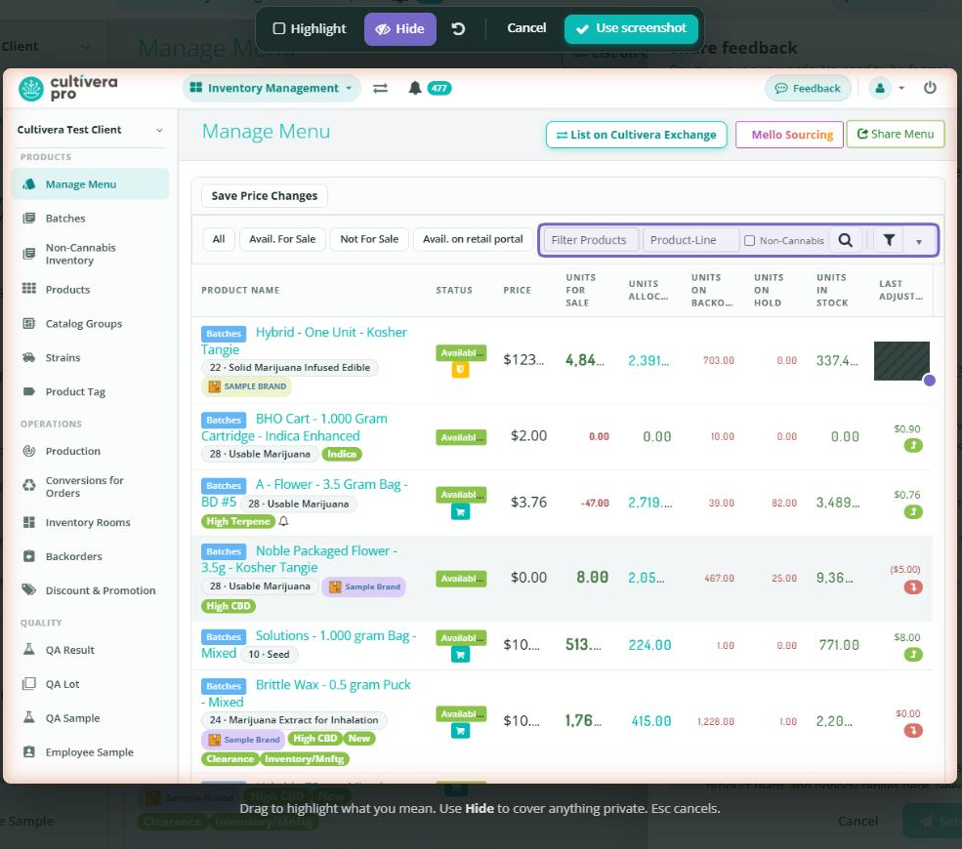Click Use screenshot button
This screenshot has height=849, width=962.
(631, 29)
